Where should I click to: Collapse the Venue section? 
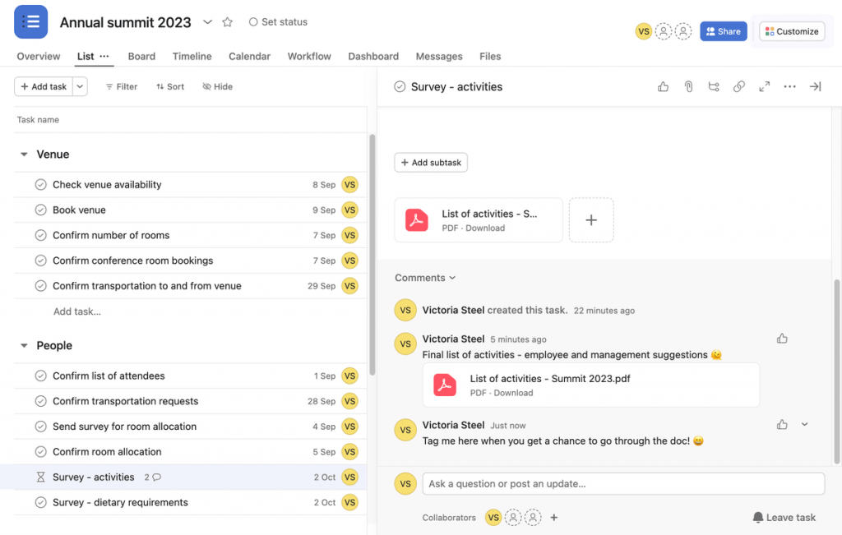click(24, 155)
